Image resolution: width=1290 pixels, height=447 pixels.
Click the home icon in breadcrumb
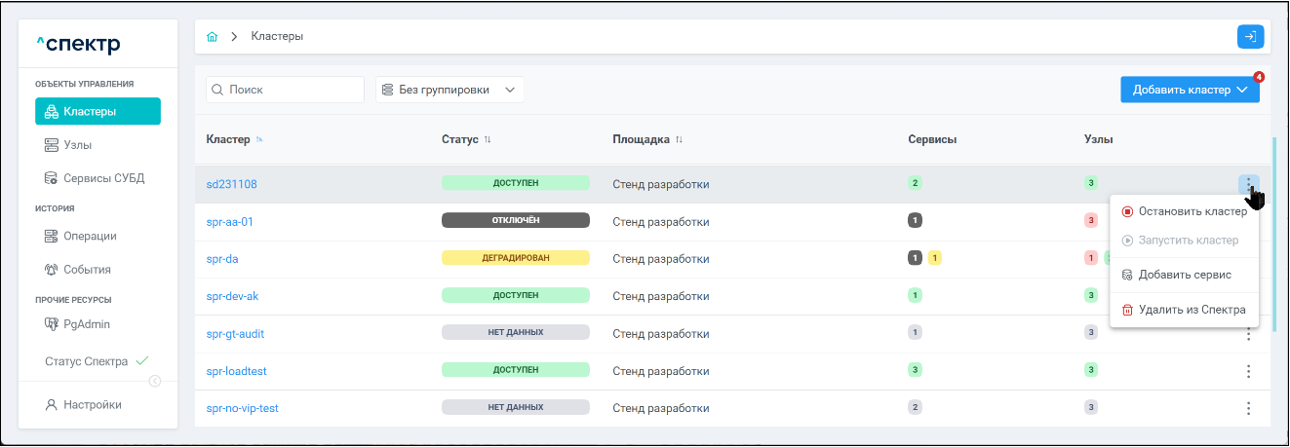tap(212, 37)
